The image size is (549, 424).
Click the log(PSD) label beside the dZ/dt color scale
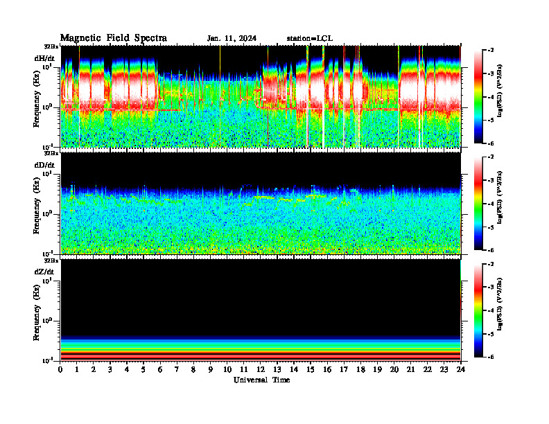coord(500,304)
